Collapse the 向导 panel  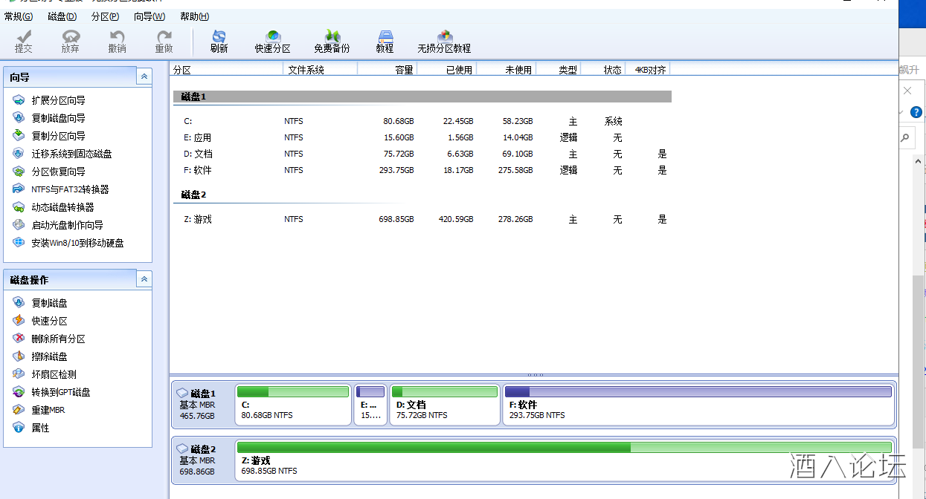[144, 76]
